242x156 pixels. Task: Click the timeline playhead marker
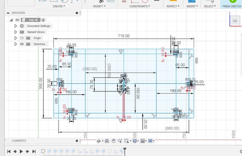tap(125, 149)
